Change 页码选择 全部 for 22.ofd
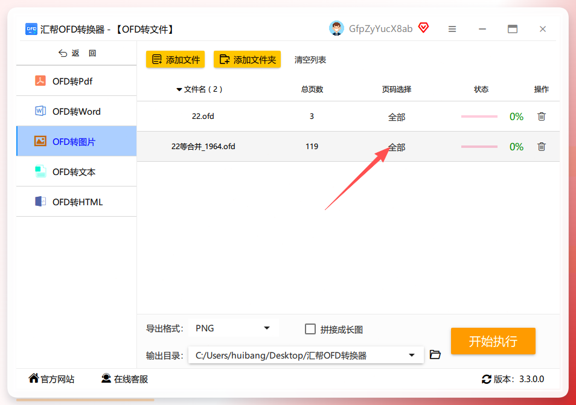 (397, 117)
